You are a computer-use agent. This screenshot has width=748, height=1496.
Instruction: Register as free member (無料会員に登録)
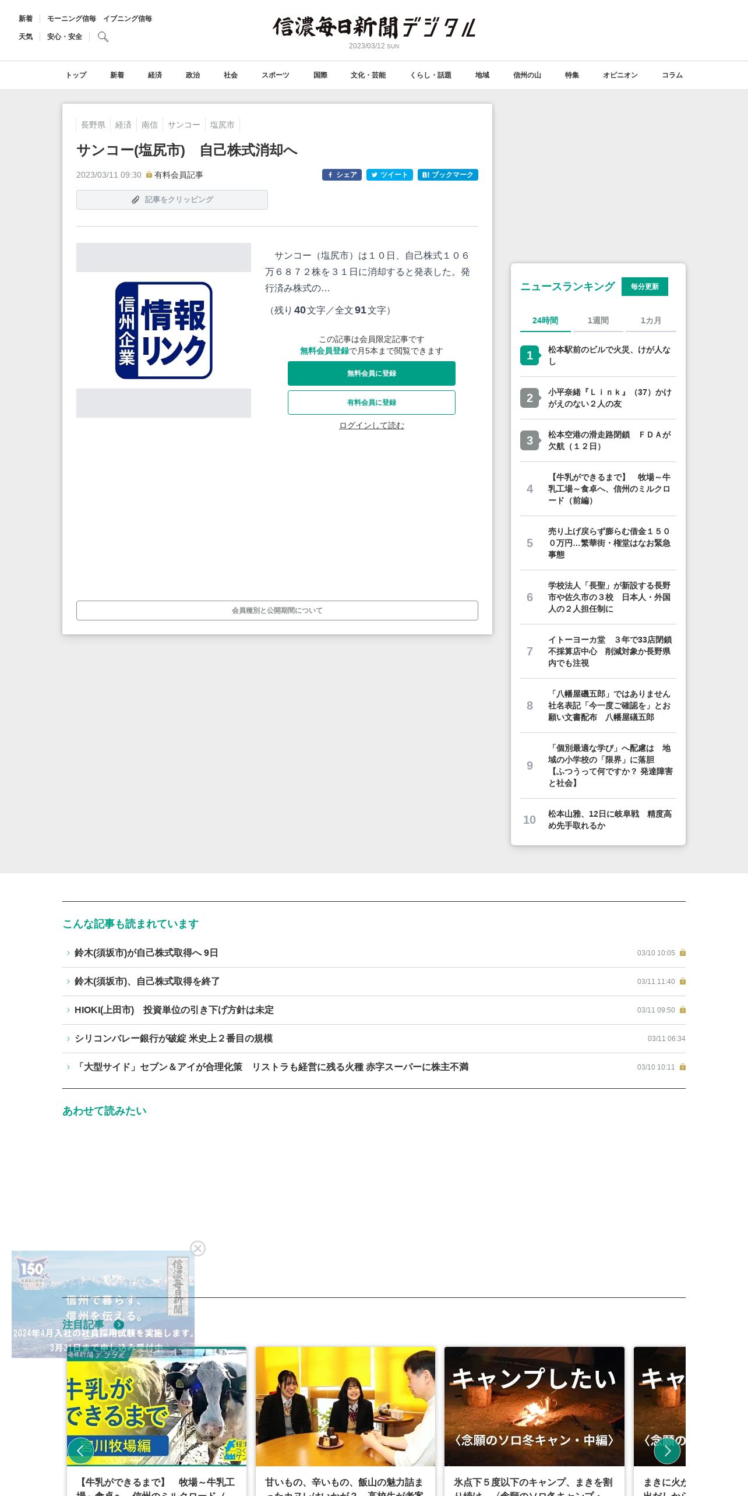coord(372,373)
